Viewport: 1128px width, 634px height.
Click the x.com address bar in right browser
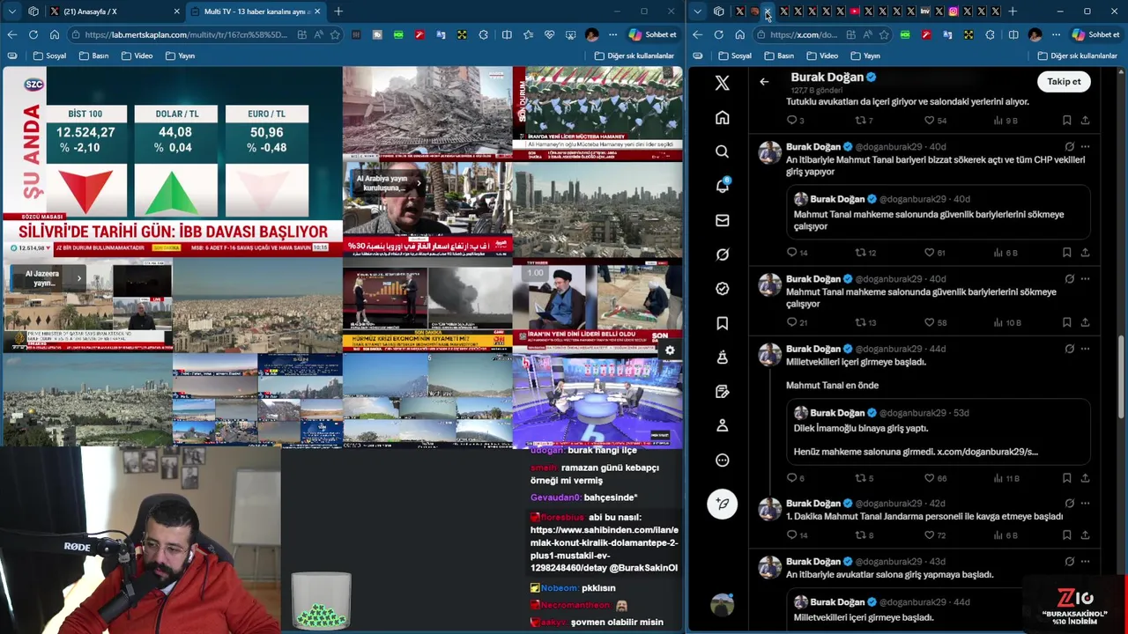[x=804, y=34]
